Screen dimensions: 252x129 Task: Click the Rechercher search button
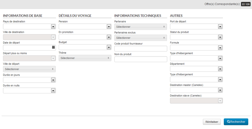236,122
